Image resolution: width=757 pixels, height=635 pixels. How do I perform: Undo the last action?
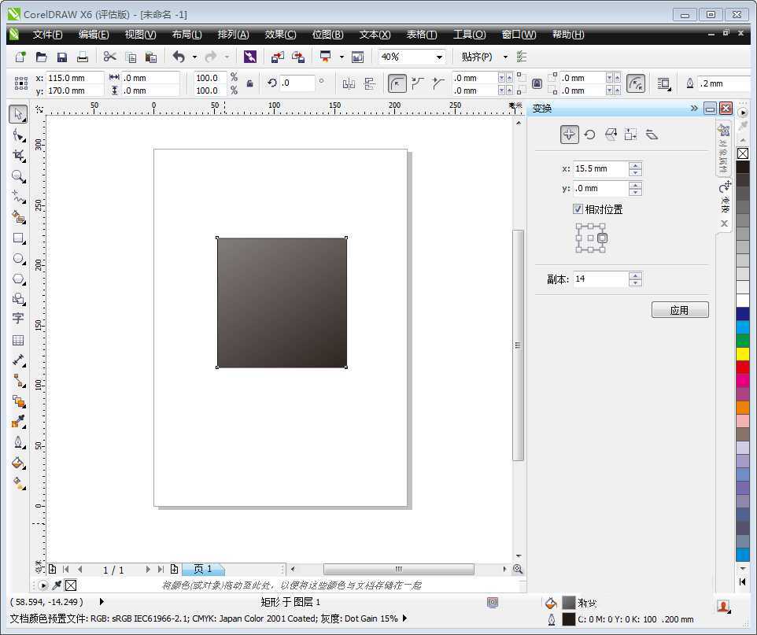pyautogui.click(x=179, y=56)
